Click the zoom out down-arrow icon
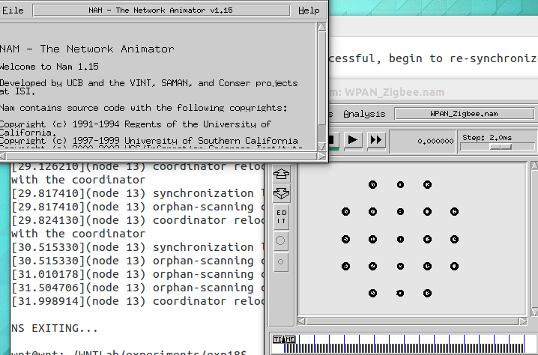 (281, 193)
